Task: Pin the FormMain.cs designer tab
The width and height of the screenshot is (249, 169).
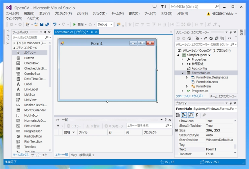Action: (92, 32)
